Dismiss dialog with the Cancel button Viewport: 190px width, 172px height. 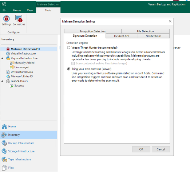161,150
